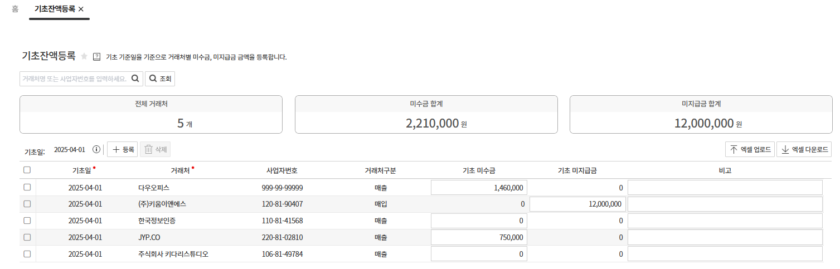Image resolution: width=840 pixels, height=269 pixels.
Task: Click 다우오피스 기초 미수금 field 1,460,000
Action: [x=479, y=188]
